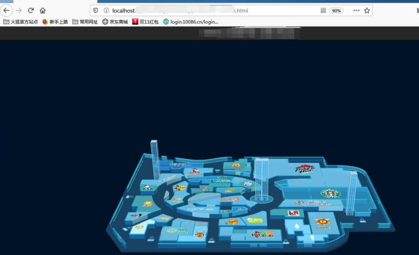Image resolution: width=419 pixels, height=255 pixels.
Task: Open the browser home page
Action: click(43, 10)
